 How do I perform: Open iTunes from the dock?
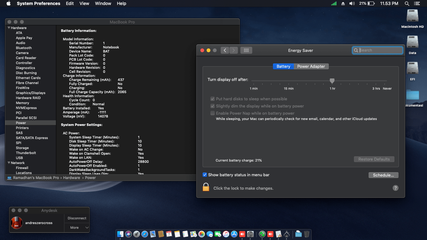(x=226, y=234)
